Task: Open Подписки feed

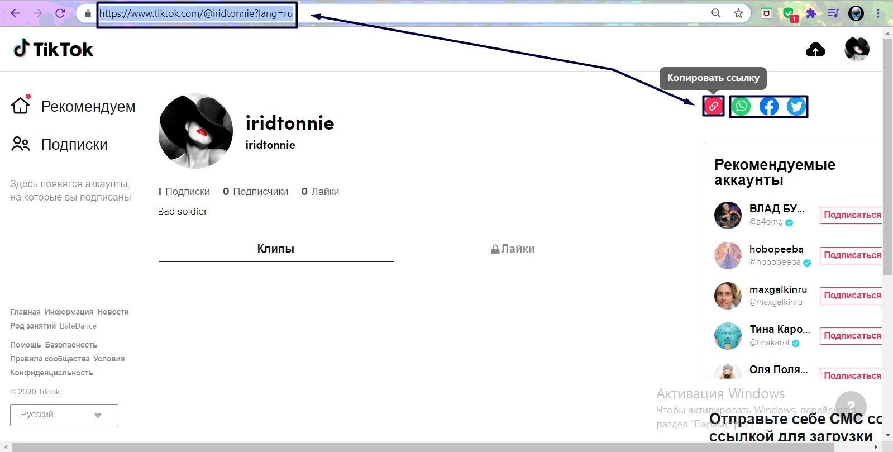Action: pyautogui.click(x=59, y=144)
